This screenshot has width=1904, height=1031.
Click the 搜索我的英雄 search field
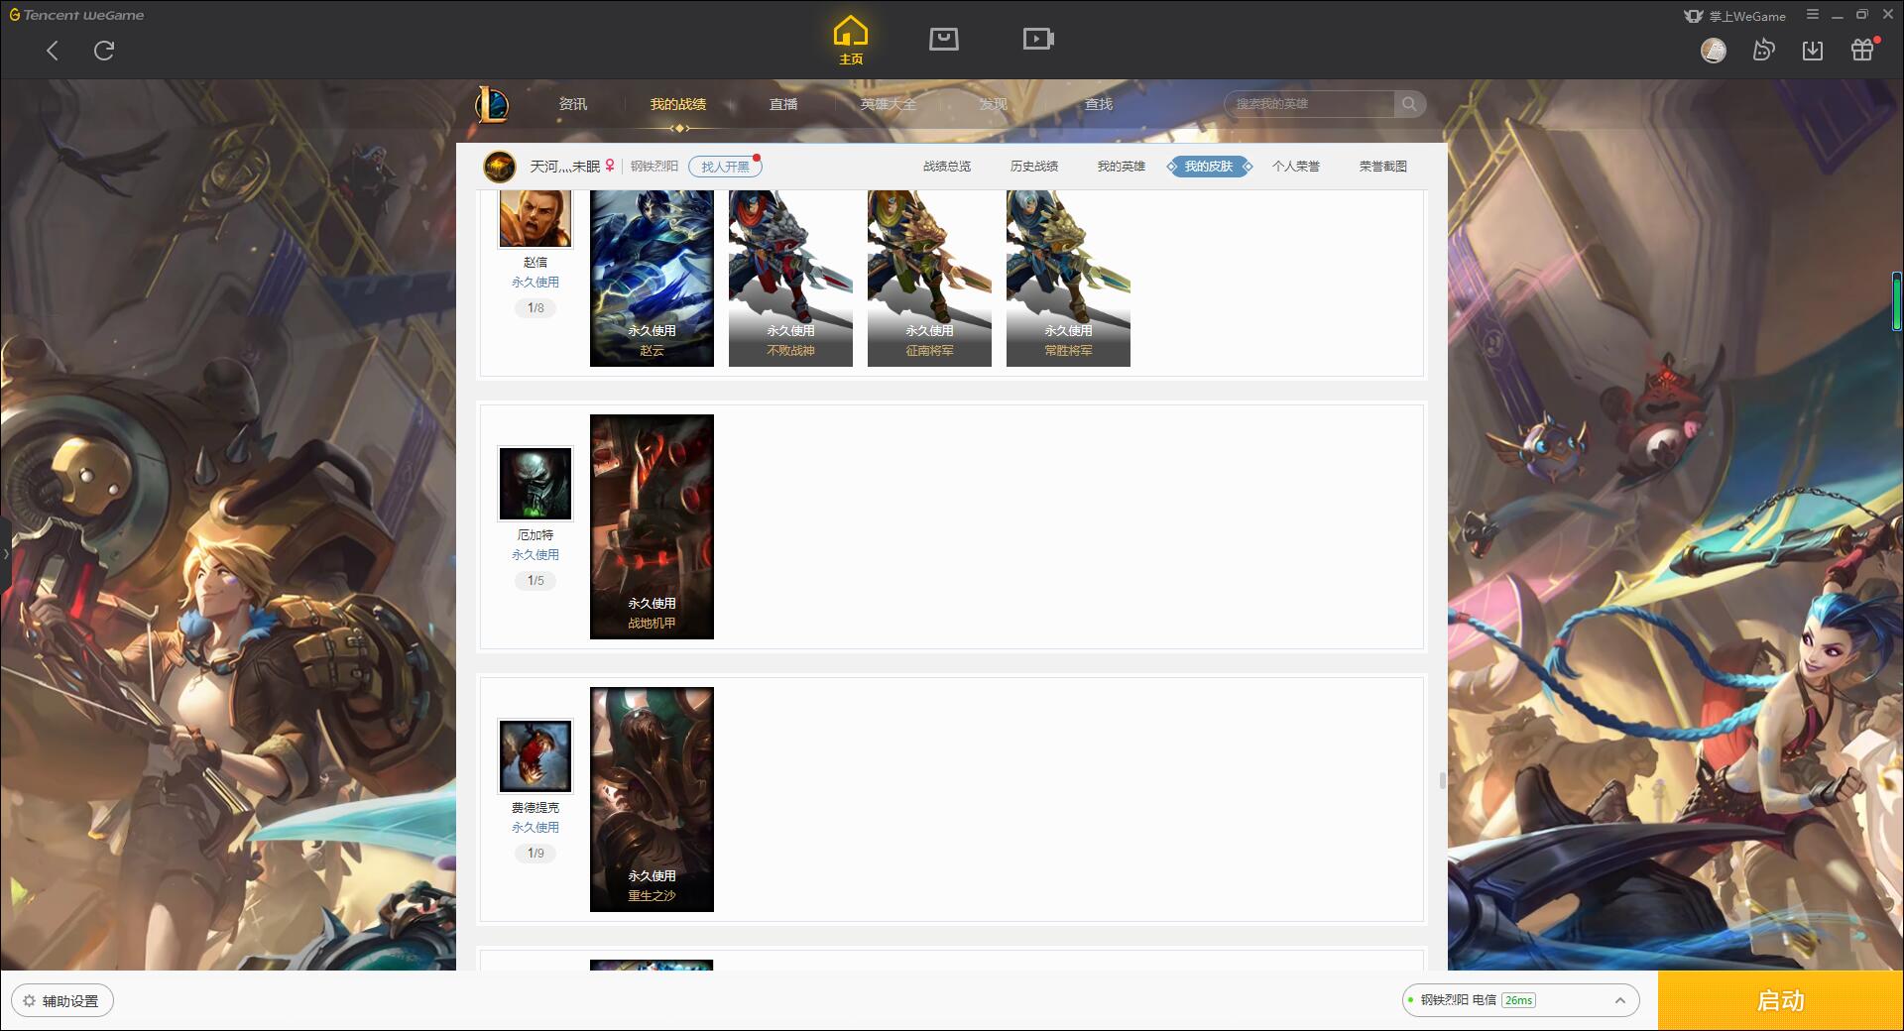[x=1309, y=104]
